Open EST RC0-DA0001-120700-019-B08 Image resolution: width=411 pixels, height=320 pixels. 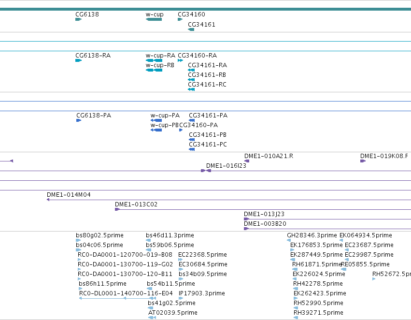pos(125,255)
